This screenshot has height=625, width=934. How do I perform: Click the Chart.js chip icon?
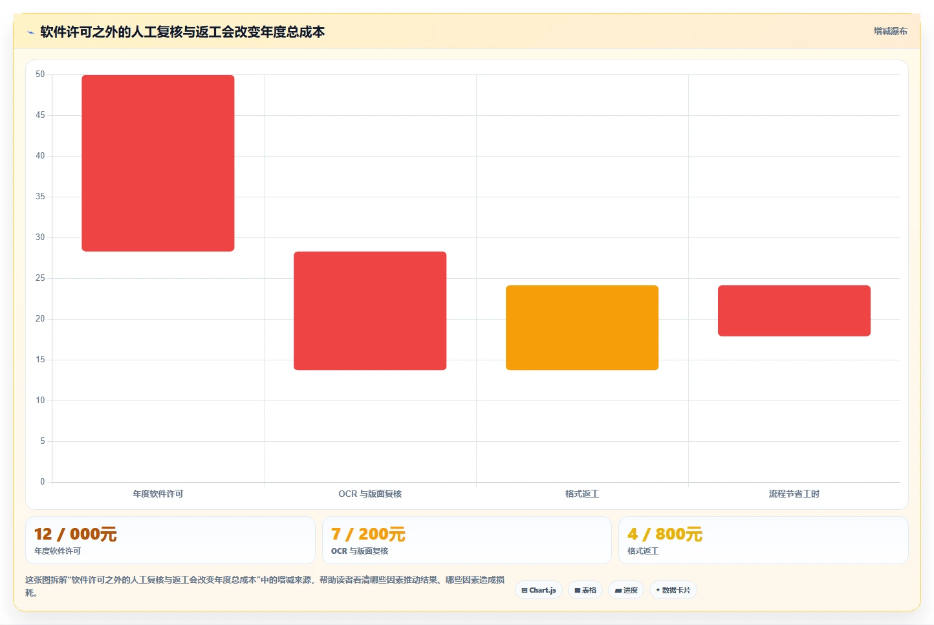(x=525, y=591)
